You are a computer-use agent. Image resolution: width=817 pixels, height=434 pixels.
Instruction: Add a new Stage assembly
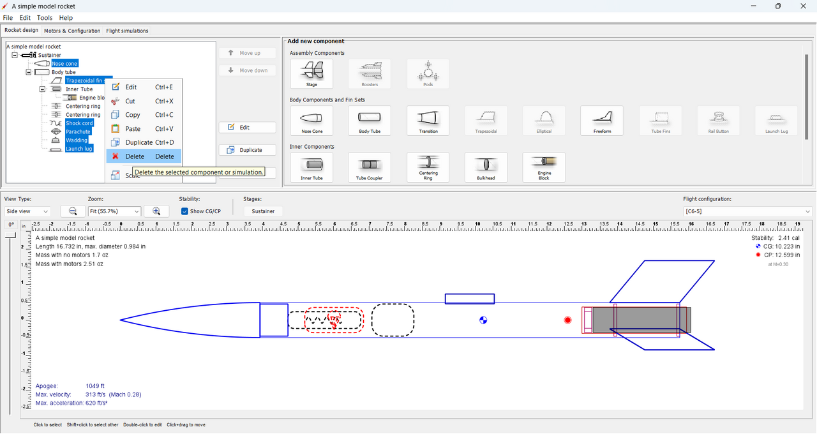312,73
